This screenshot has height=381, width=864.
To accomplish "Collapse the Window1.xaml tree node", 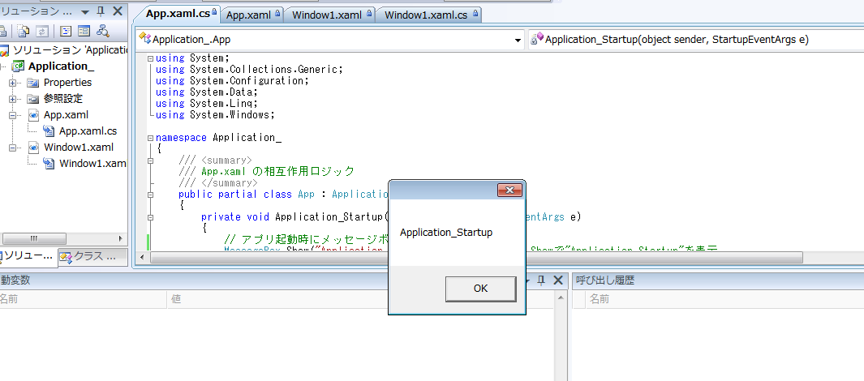I will [12, 148].
